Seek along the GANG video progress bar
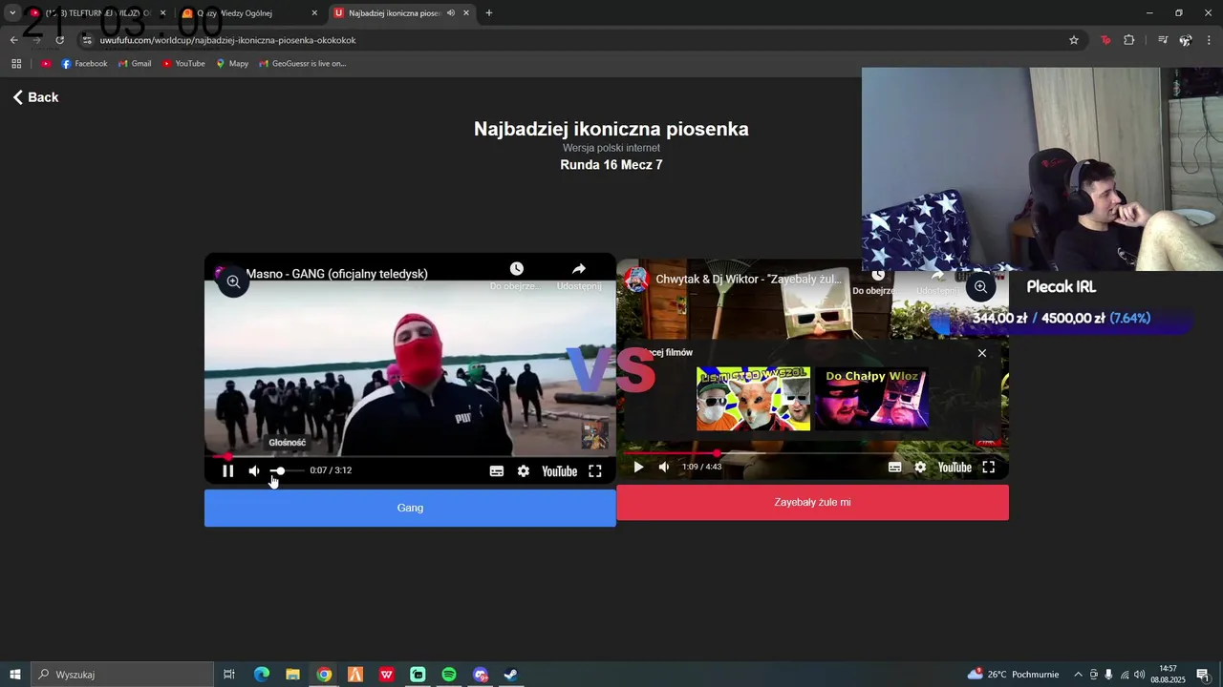The image size is (1223, 687). click(410, 456)
